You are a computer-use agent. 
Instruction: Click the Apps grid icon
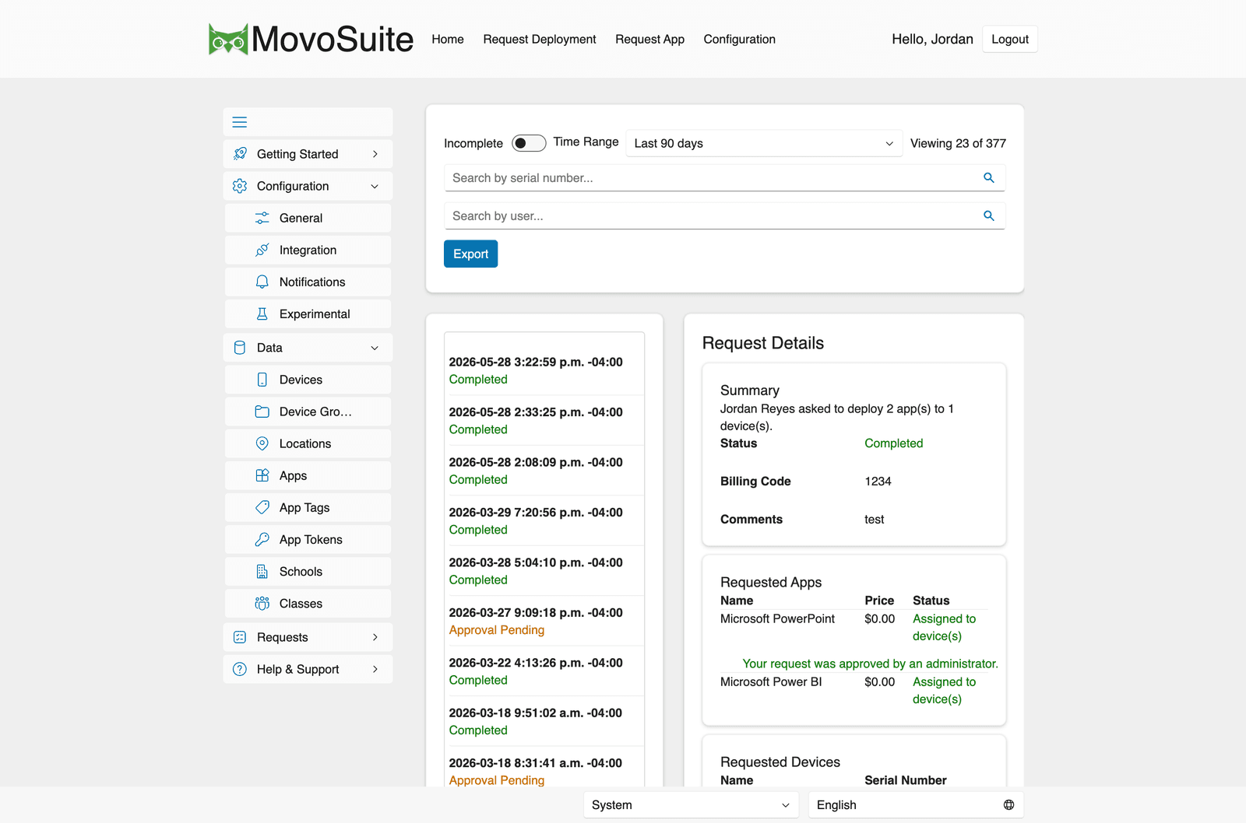(x=262, y=475)
